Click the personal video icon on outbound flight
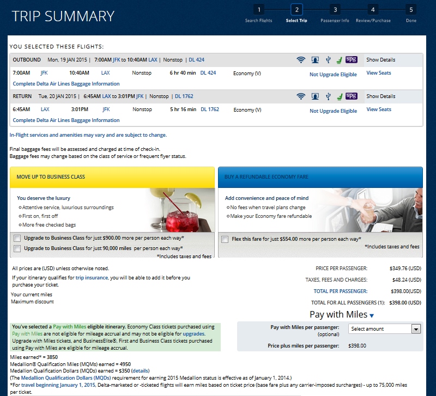The height and width of the screenshot is (396, 436). click(x=314, y=60)
